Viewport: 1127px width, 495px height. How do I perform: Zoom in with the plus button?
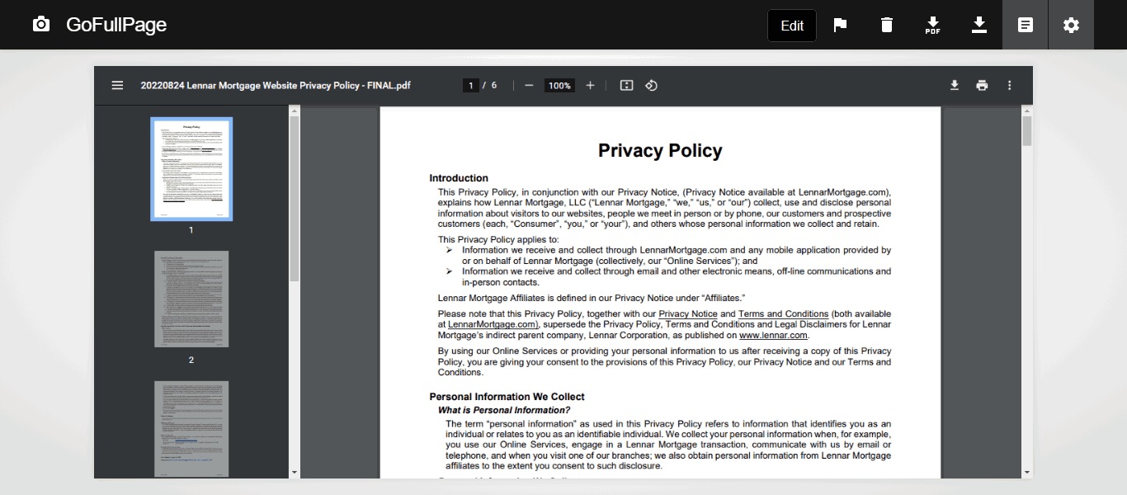590,85
